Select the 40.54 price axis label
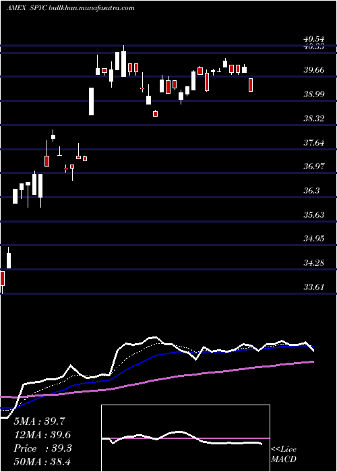Screen dimensions: 337x472 tap(314, 39)
